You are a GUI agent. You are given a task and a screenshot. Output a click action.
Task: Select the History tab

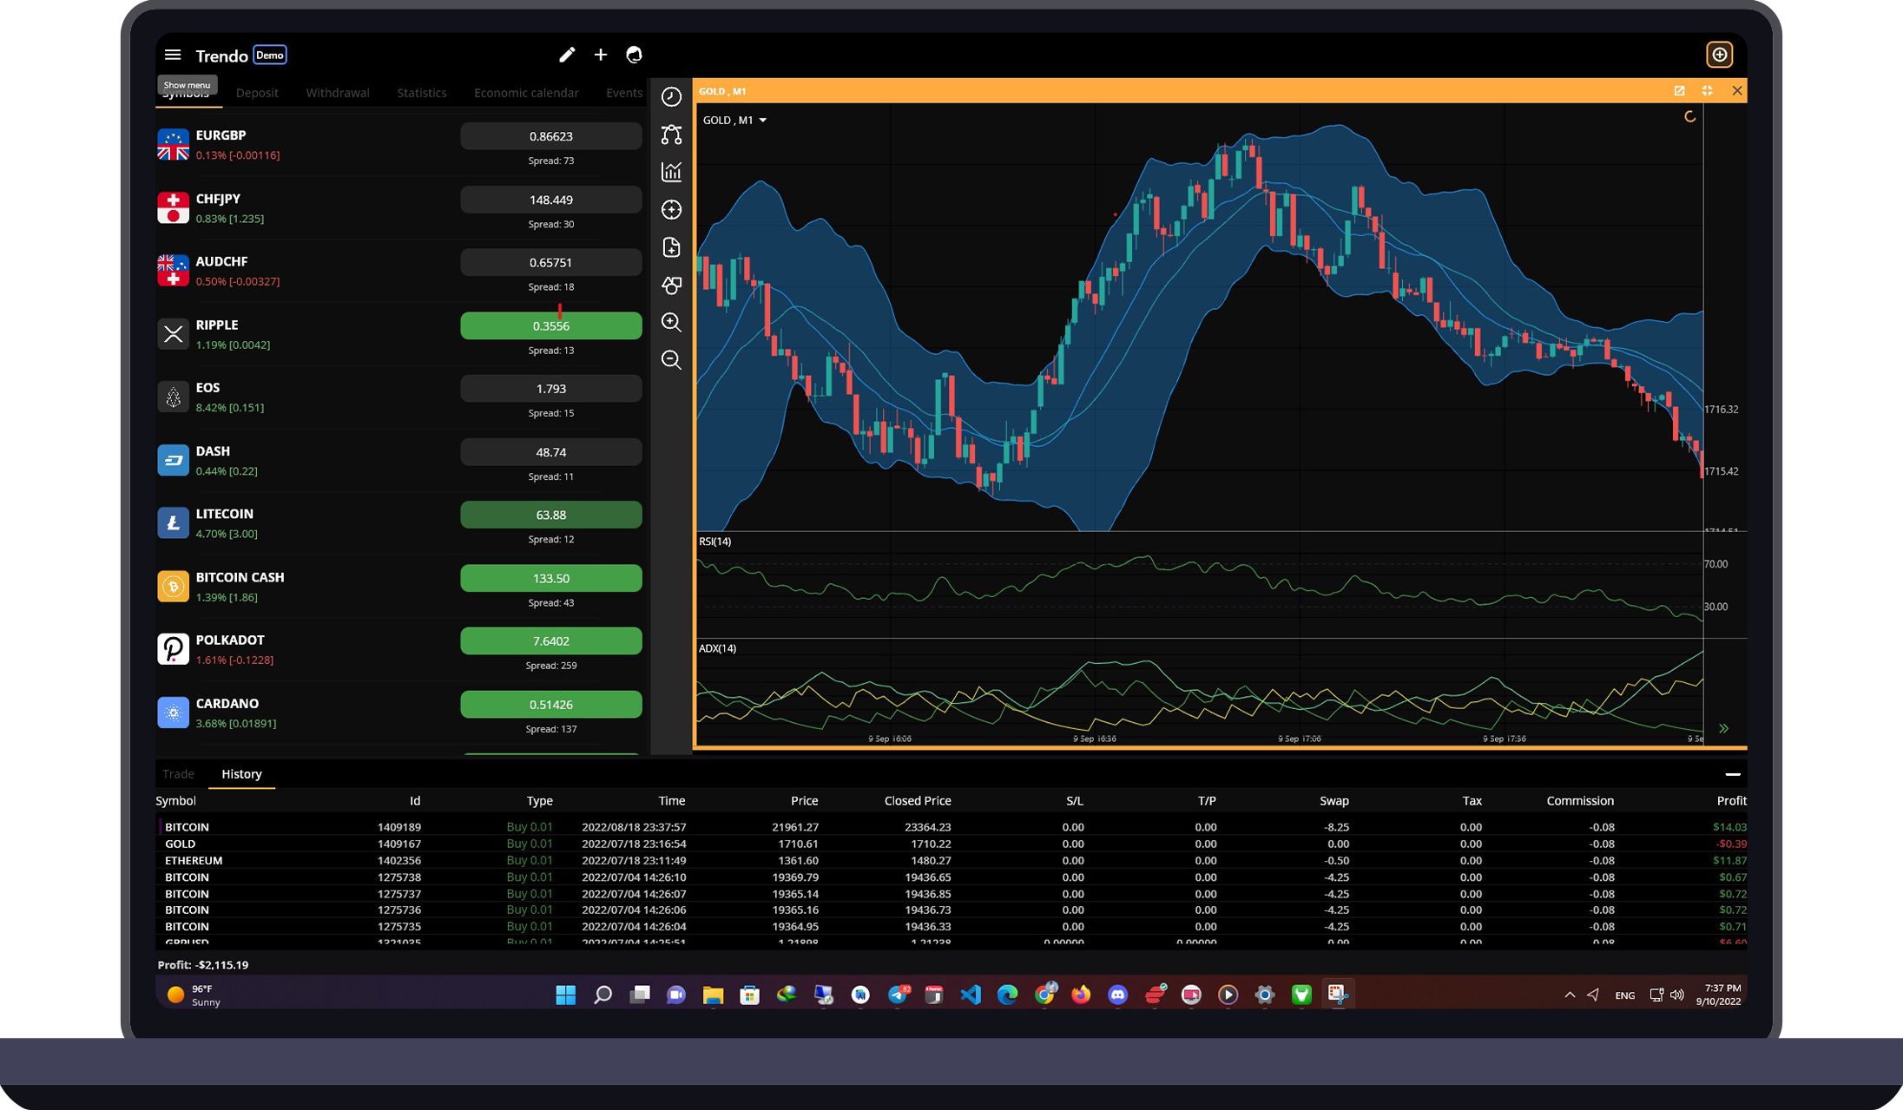[x=241, y=774]
